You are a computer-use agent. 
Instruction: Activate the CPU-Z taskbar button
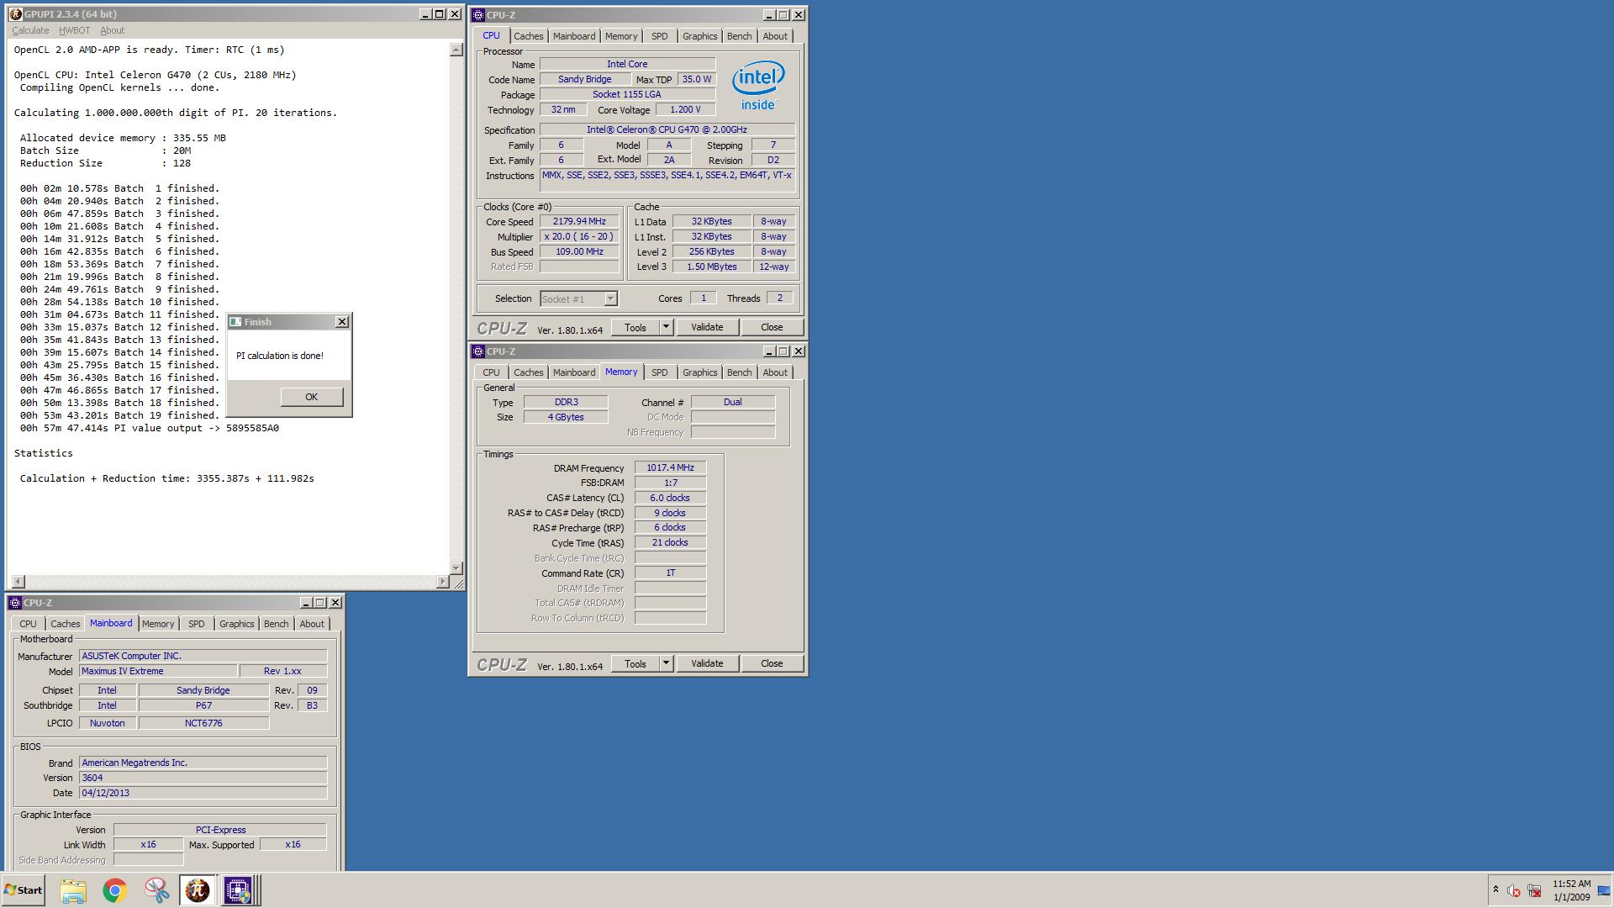click(x=238, y=890)
